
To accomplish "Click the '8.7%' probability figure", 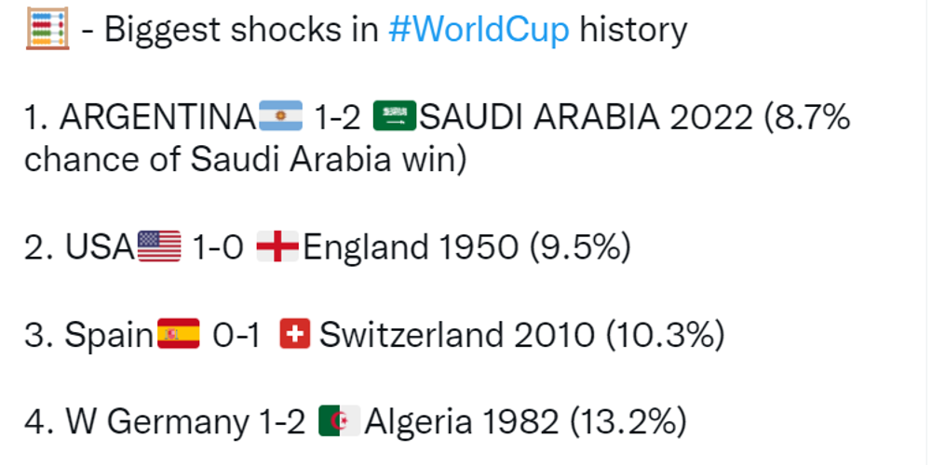I will [x=811, y=117].
